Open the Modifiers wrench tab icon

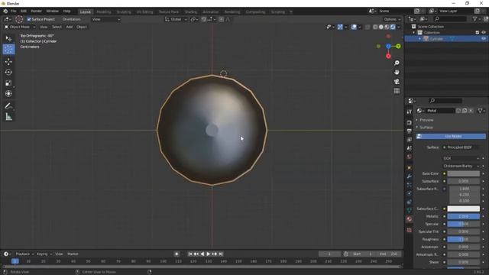[x=410, y=176]
